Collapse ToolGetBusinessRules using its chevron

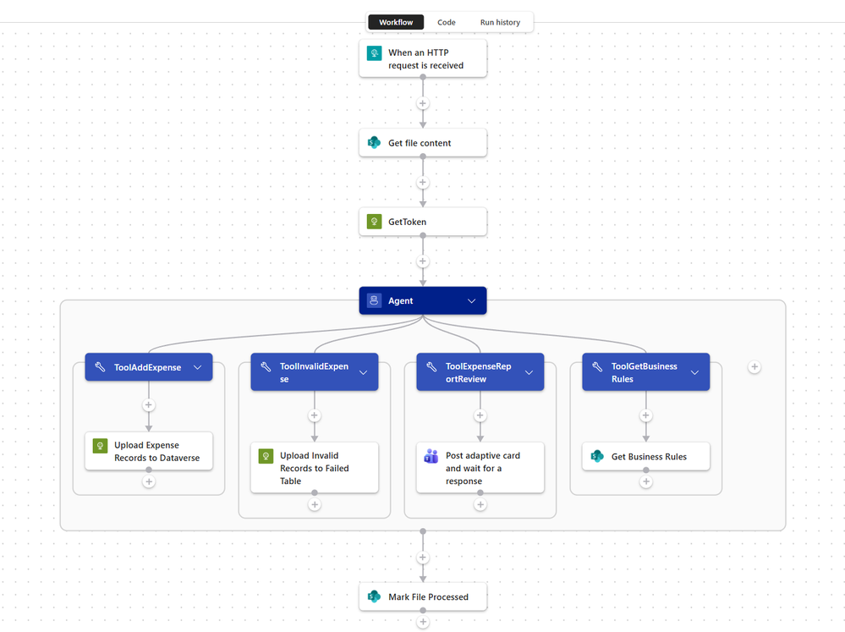[x=694, y=372]
